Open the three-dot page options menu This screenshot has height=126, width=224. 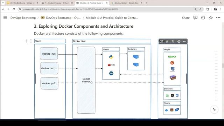(218, 17)
